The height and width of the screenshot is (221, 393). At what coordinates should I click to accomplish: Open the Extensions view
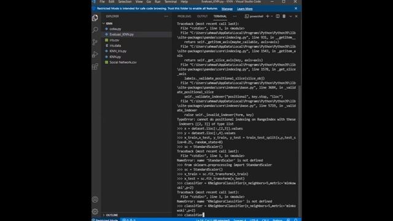coord(95,66)
